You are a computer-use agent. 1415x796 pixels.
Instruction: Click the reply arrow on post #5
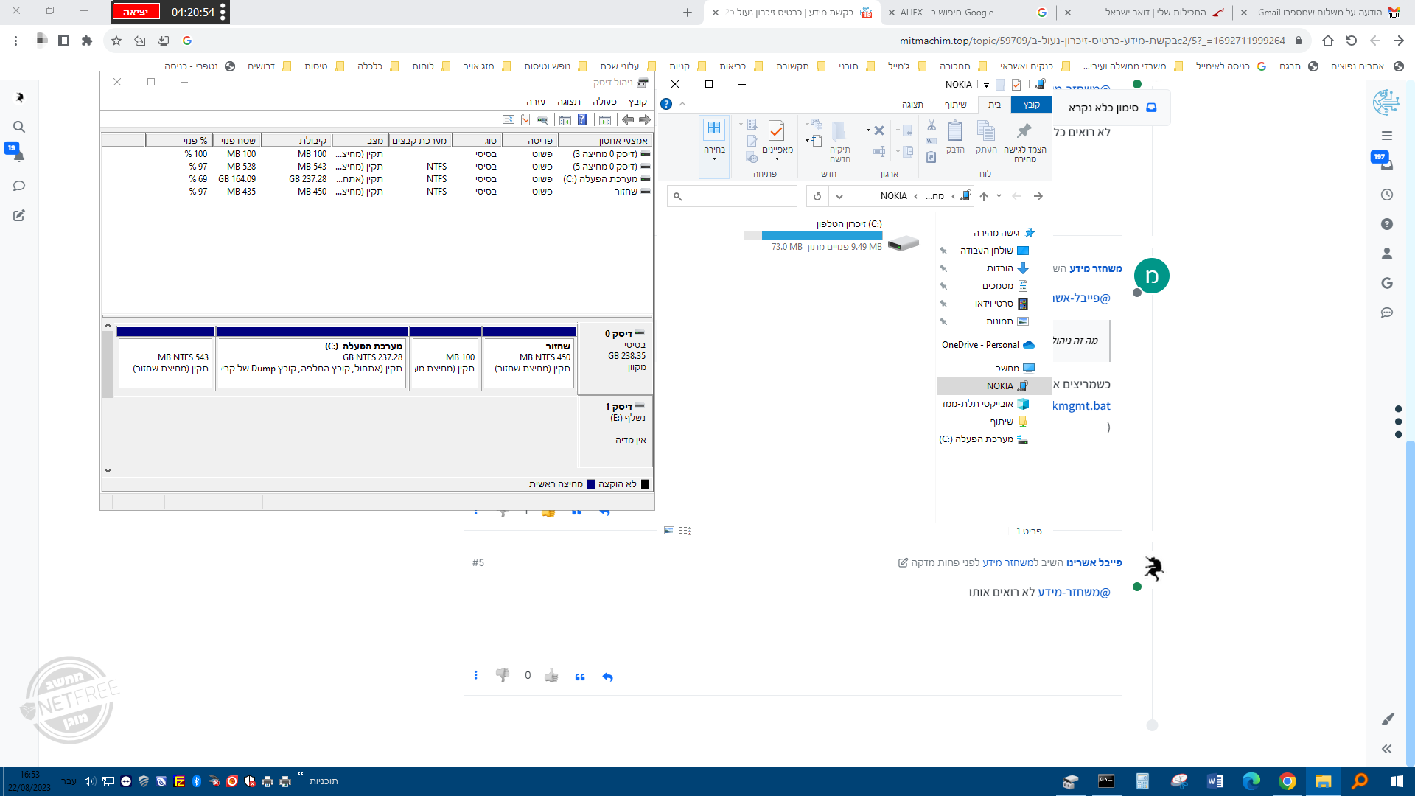click(607, 677)
